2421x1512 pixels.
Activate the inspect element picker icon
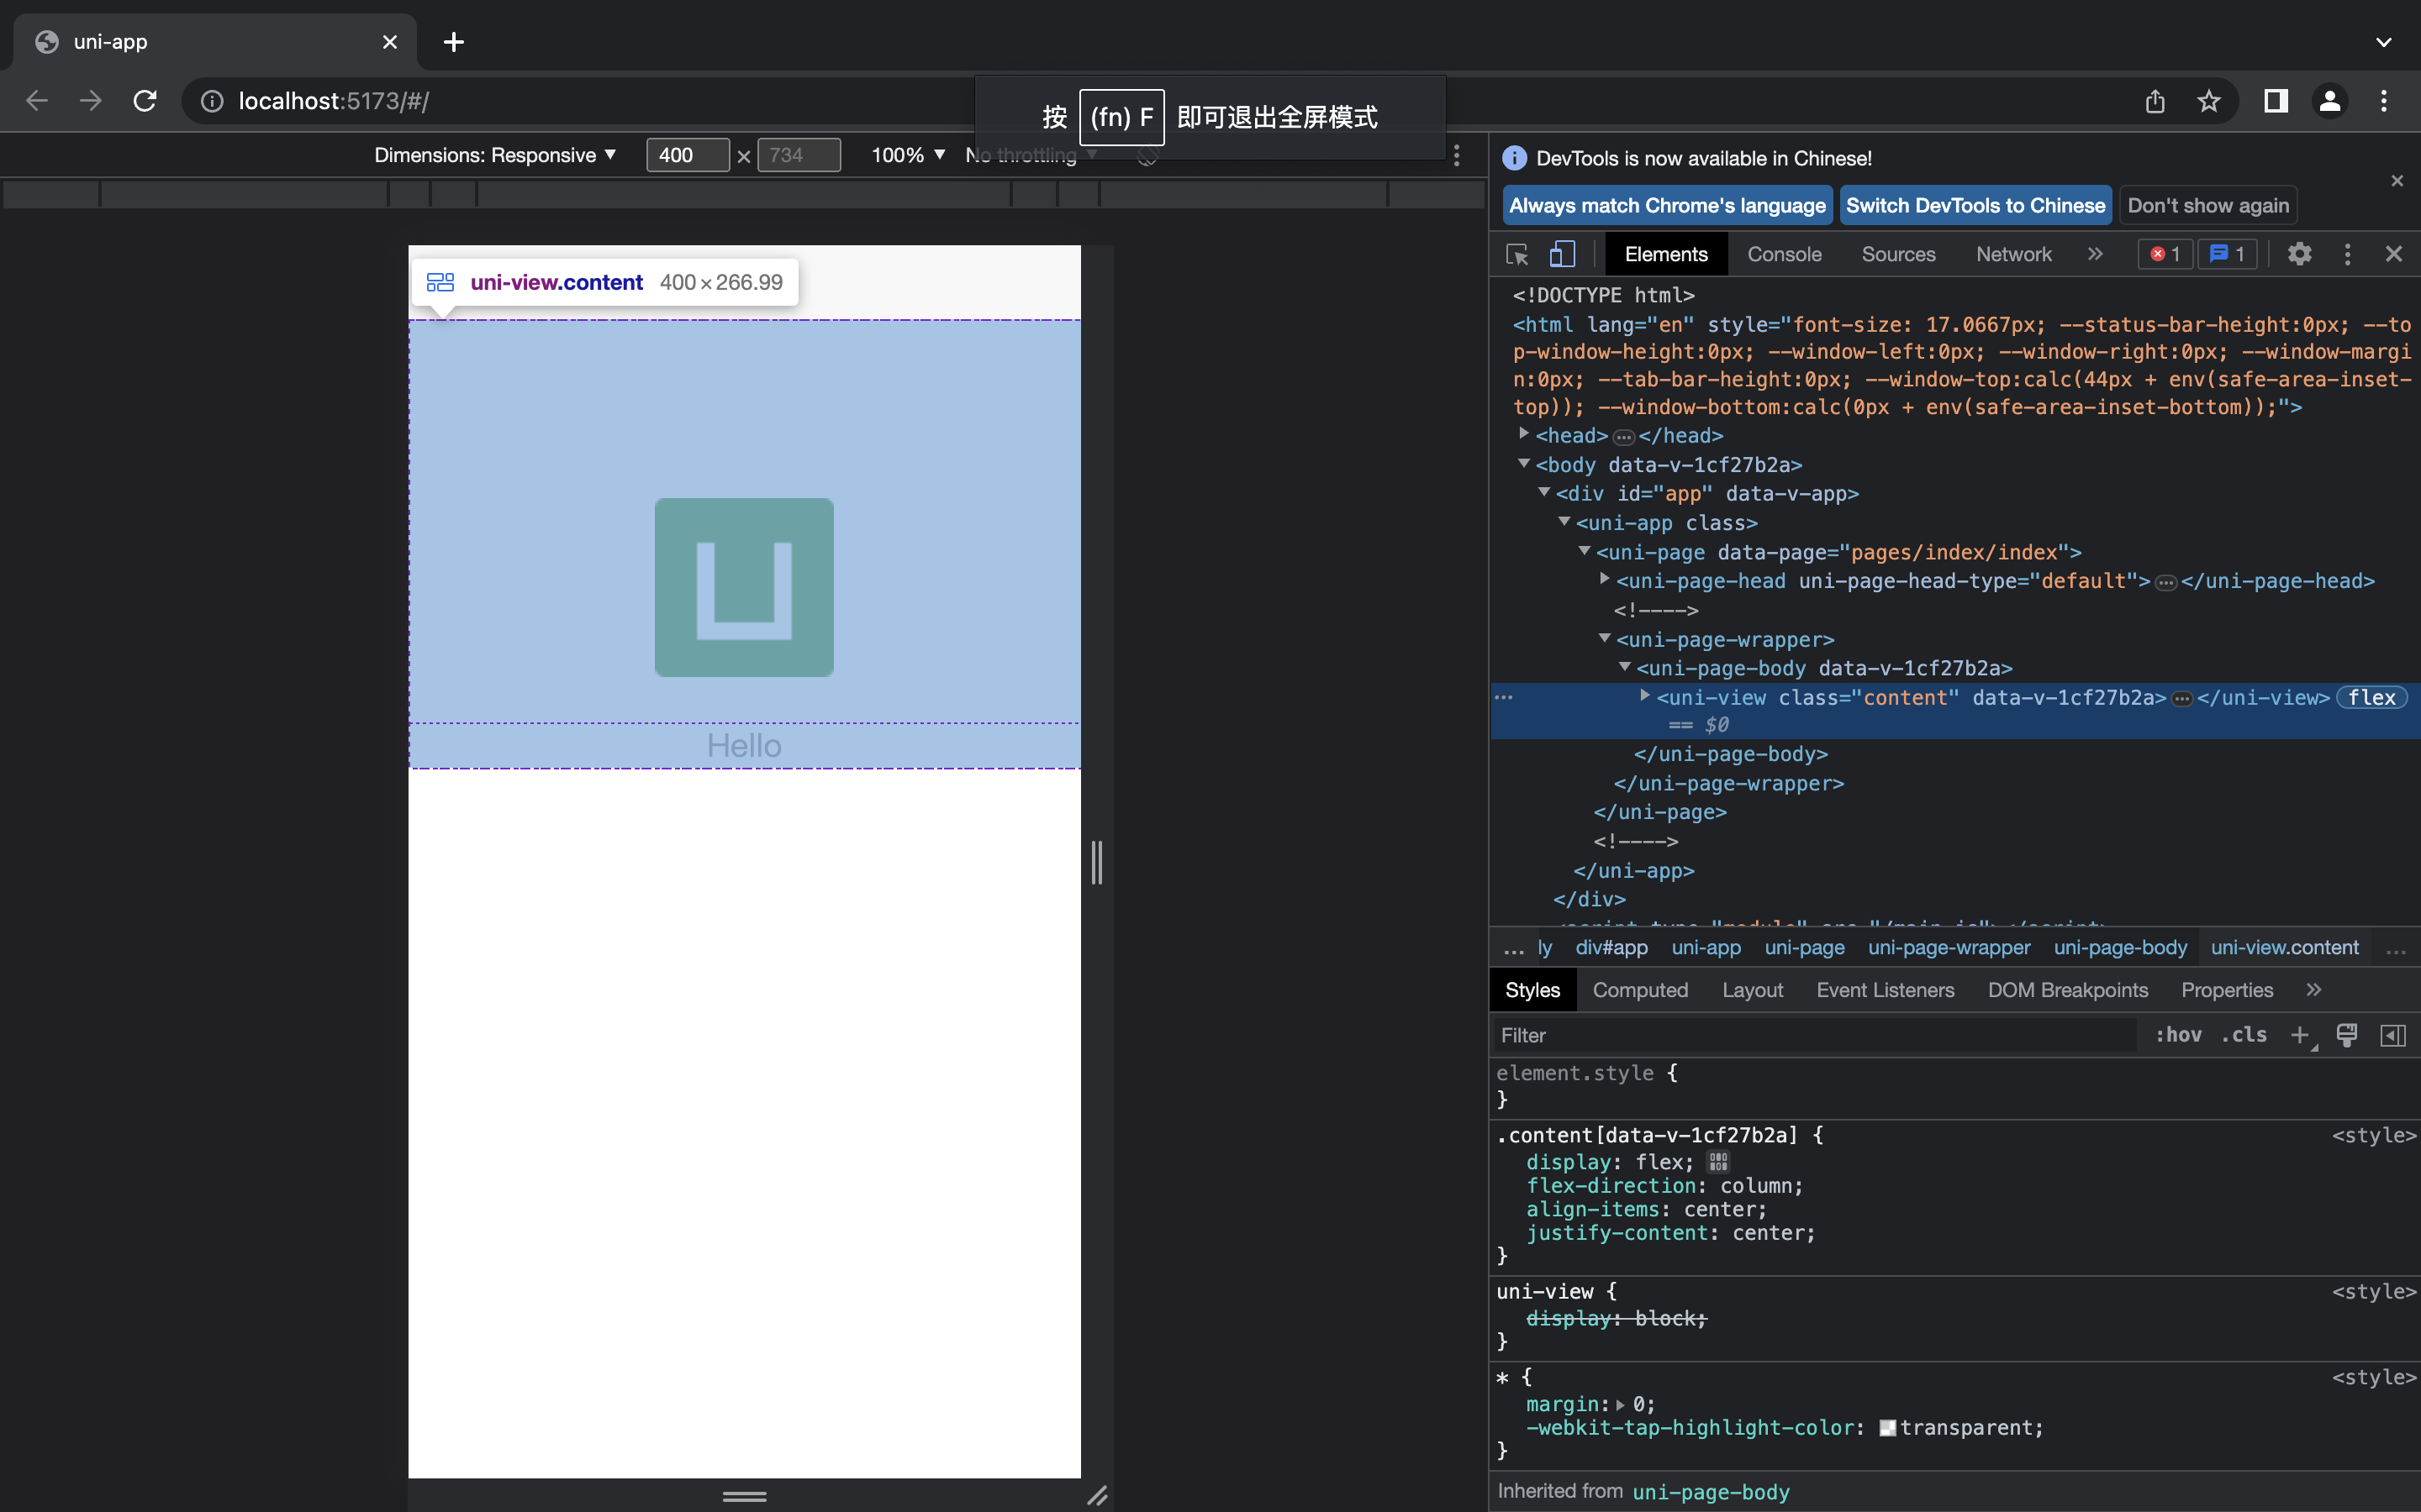pos(1516,254)
